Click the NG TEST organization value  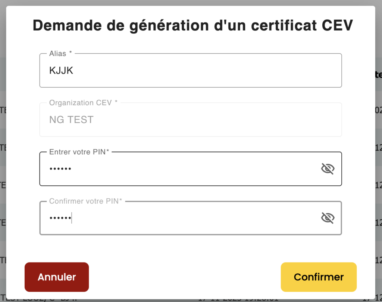71,120
